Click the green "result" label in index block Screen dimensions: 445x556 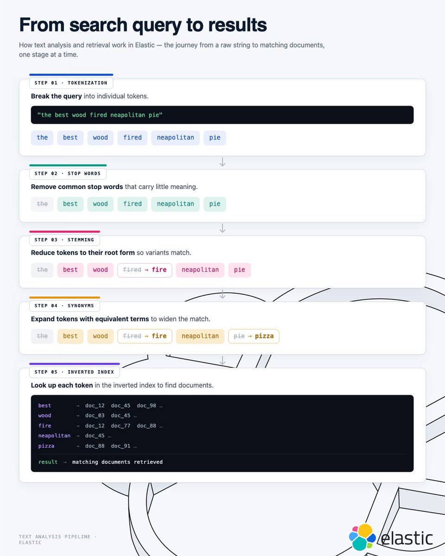point(48,462)
